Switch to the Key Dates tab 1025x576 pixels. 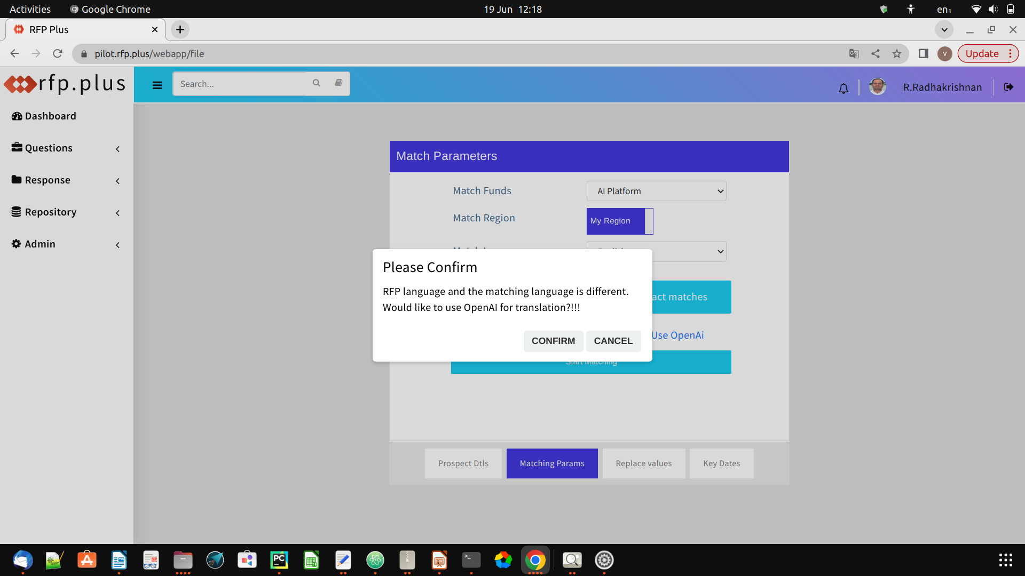[721, 463]
